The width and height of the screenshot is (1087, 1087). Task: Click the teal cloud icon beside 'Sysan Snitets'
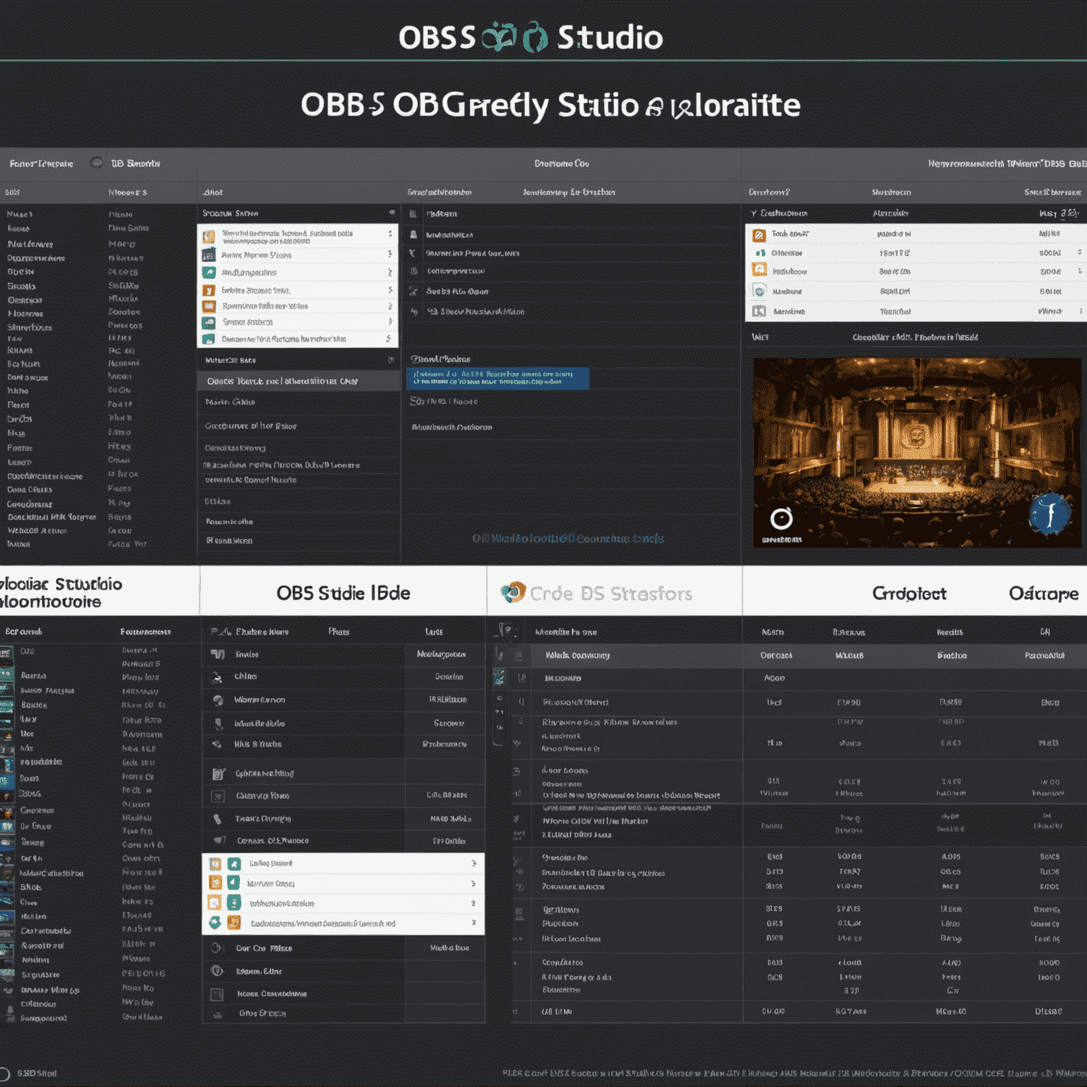(x=209, y=323)
